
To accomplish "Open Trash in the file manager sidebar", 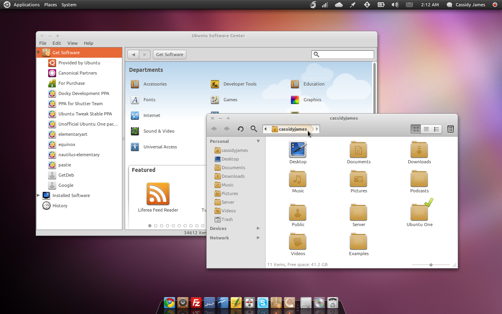I will [224, 219].
